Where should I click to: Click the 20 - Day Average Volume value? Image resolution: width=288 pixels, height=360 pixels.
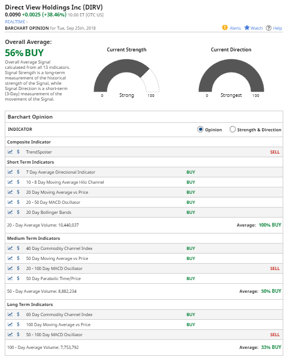point(68,225)
